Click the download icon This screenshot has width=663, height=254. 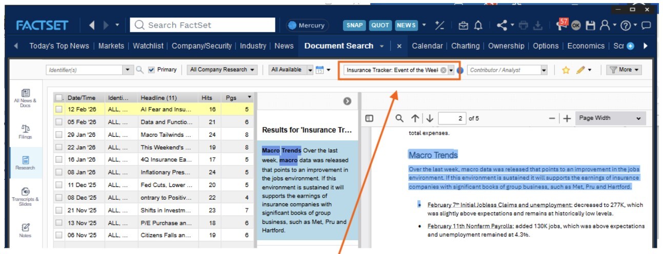pos(538,25)
